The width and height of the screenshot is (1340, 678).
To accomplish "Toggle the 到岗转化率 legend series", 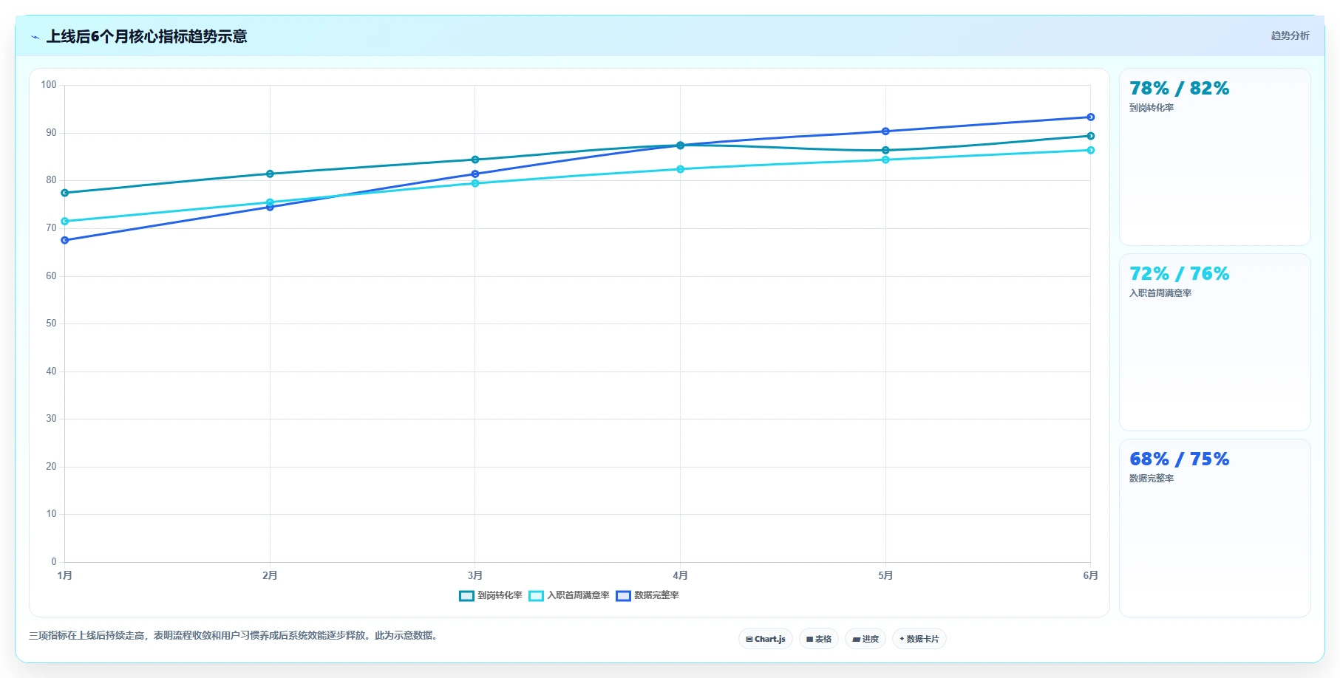I will click(x=491, y=595).
